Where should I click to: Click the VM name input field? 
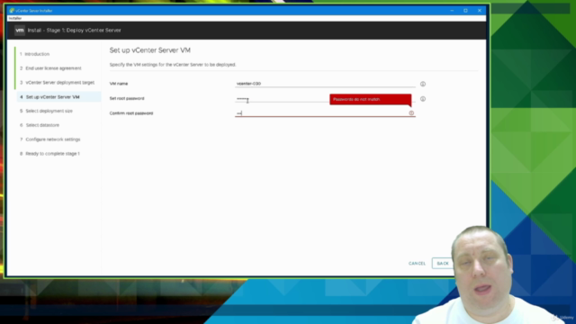coord(325,84)
